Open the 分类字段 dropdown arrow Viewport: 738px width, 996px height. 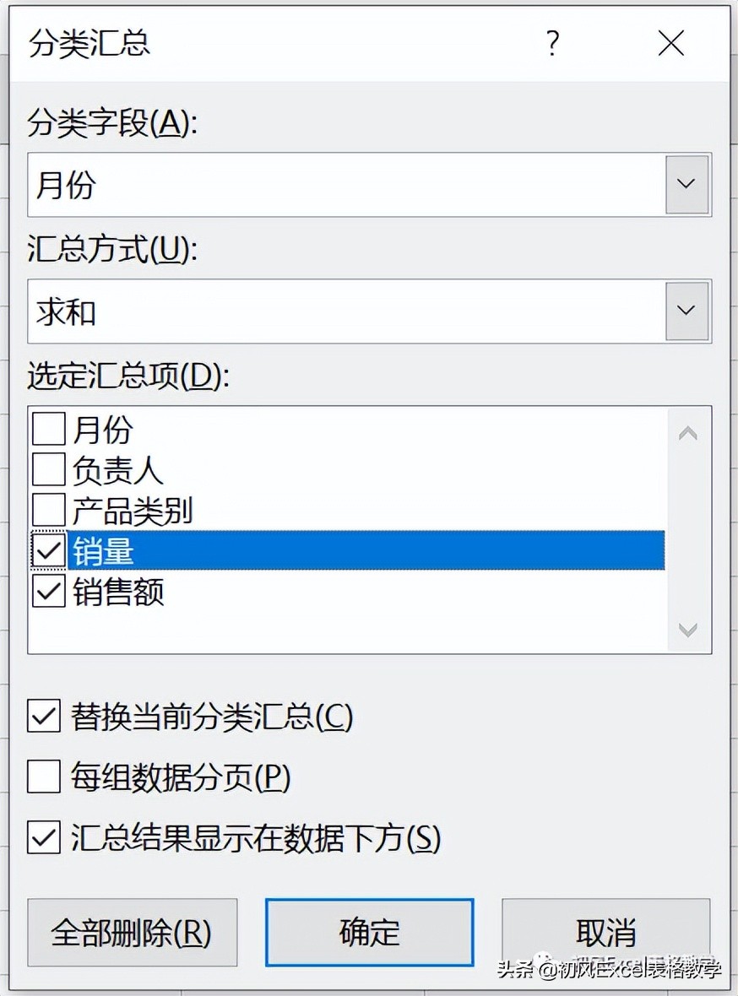[x=686, y=184]
